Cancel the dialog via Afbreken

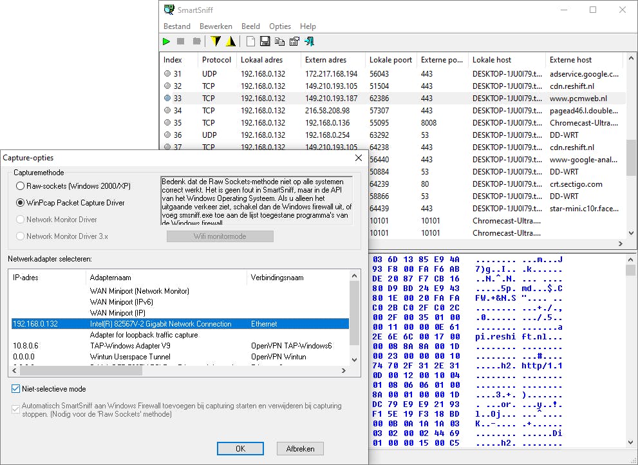300,448
